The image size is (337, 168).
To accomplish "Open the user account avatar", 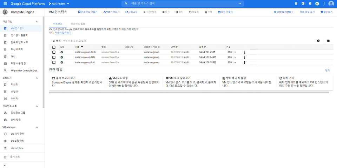I will click(331, 4).
